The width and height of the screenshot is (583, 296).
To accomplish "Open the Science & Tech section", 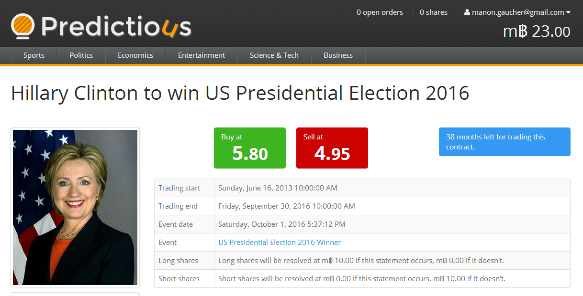I will click(x=274, y=55).
